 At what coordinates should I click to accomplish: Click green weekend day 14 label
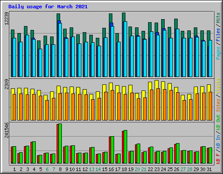tap(98, 169)
